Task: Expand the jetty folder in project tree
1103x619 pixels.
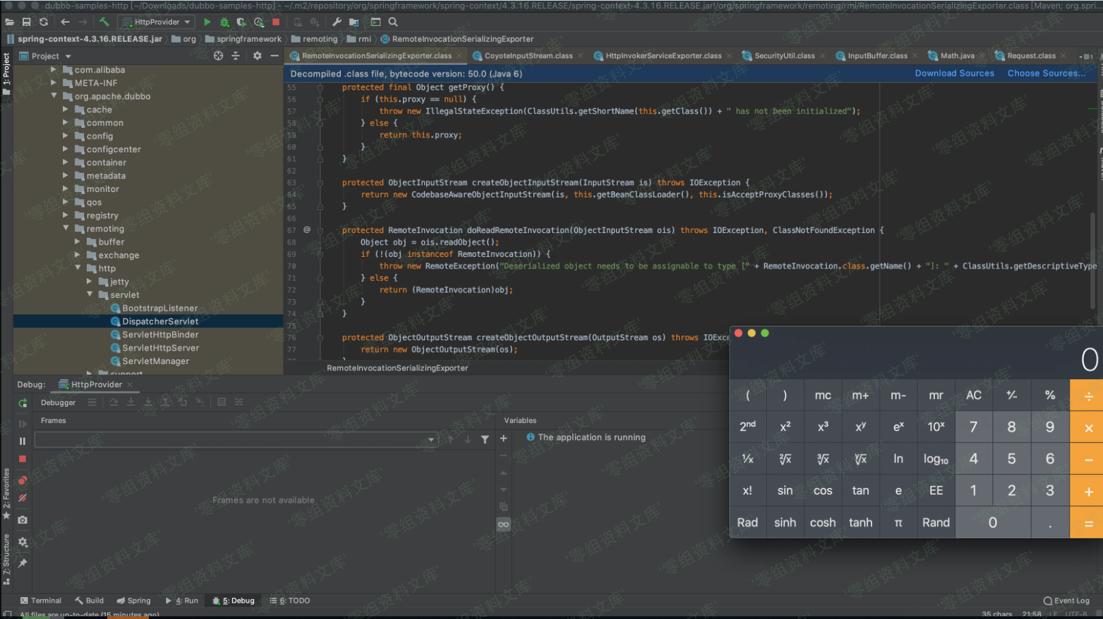Action: (89, 281)
